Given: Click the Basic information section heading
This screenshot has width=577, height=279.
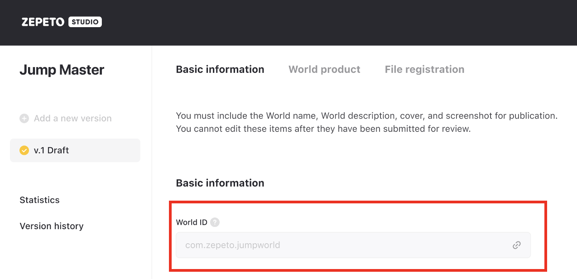Looking at the screenshot, I should point(220,183).
